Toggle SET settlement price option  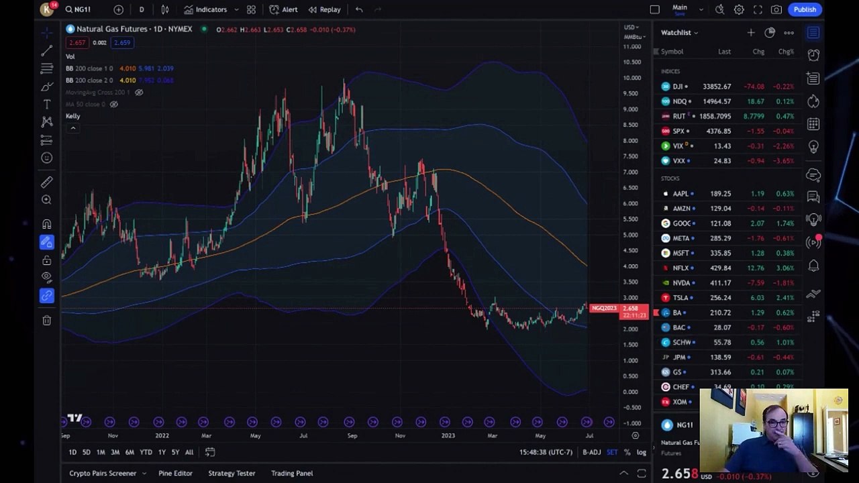click(612, 452)
